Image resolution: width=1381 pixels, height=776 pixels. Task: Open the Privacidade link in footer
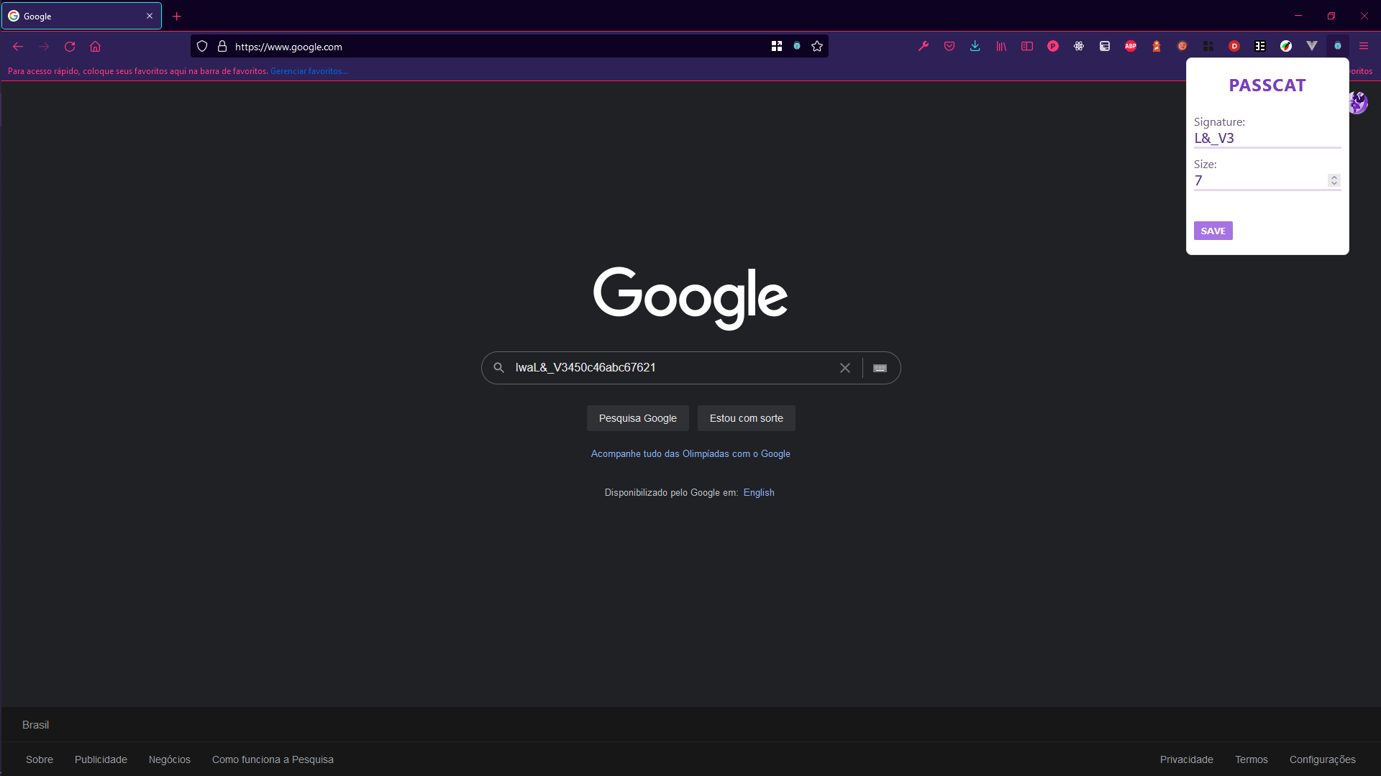pos(1186,759)
